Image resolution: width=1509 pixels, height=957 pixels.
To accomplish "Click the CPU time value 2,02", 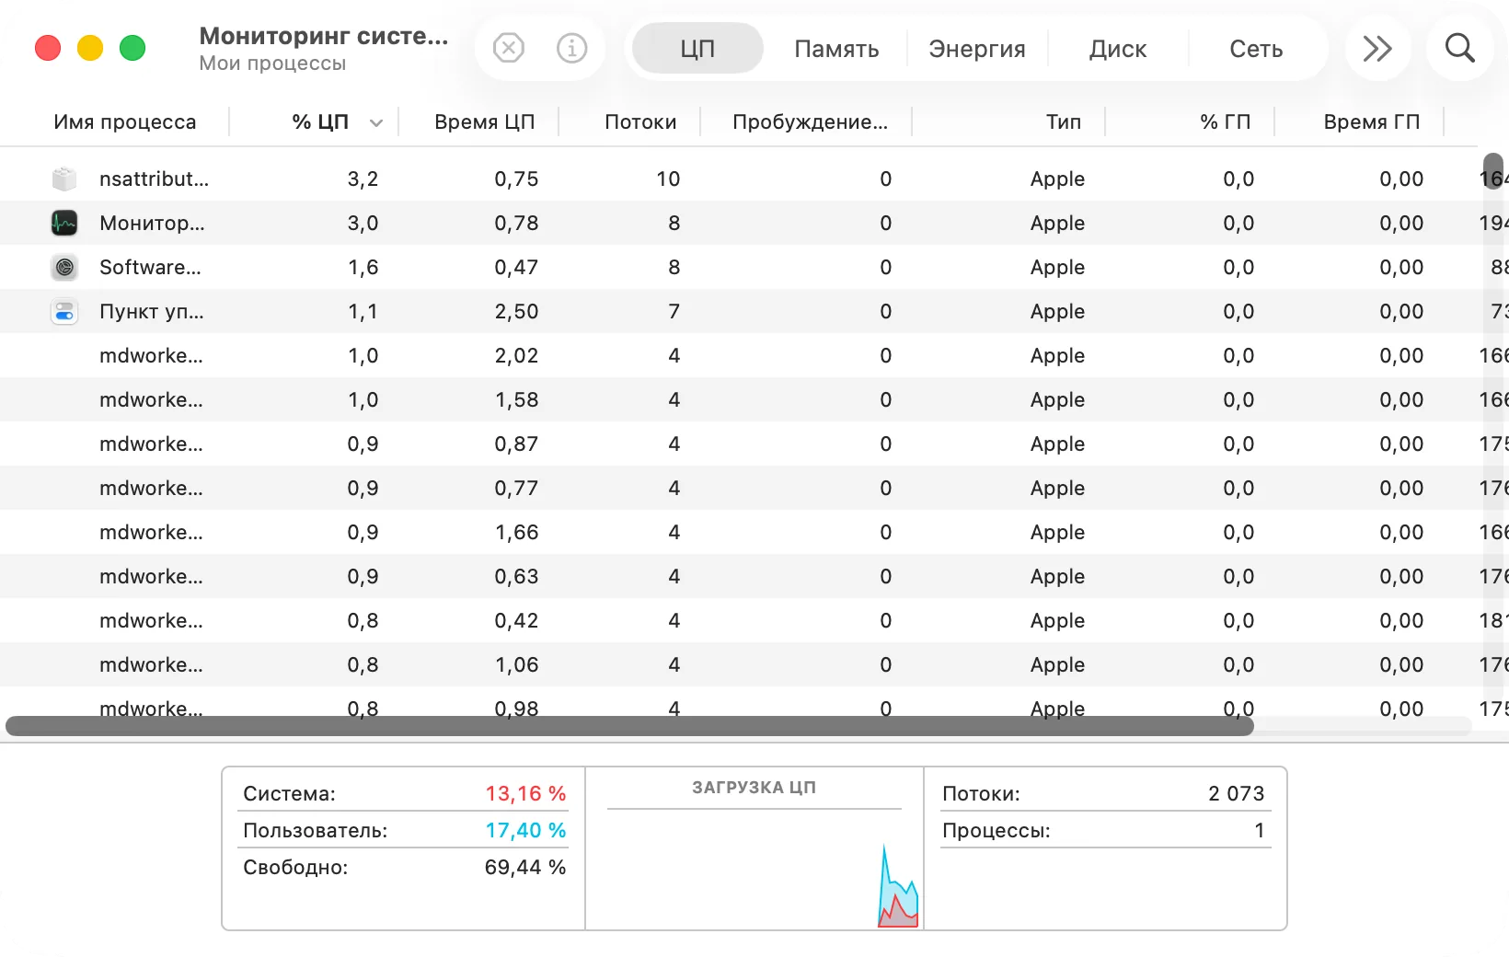I will coord(516,355).
